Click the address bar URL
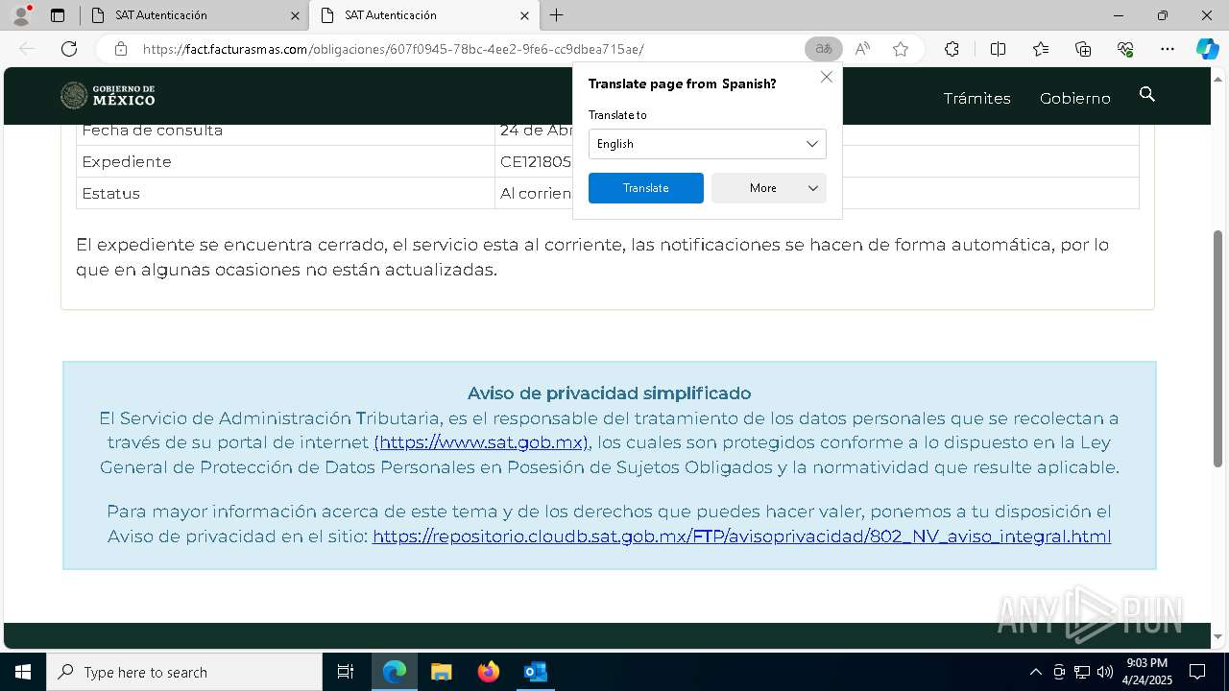 (x=394, y=49)
